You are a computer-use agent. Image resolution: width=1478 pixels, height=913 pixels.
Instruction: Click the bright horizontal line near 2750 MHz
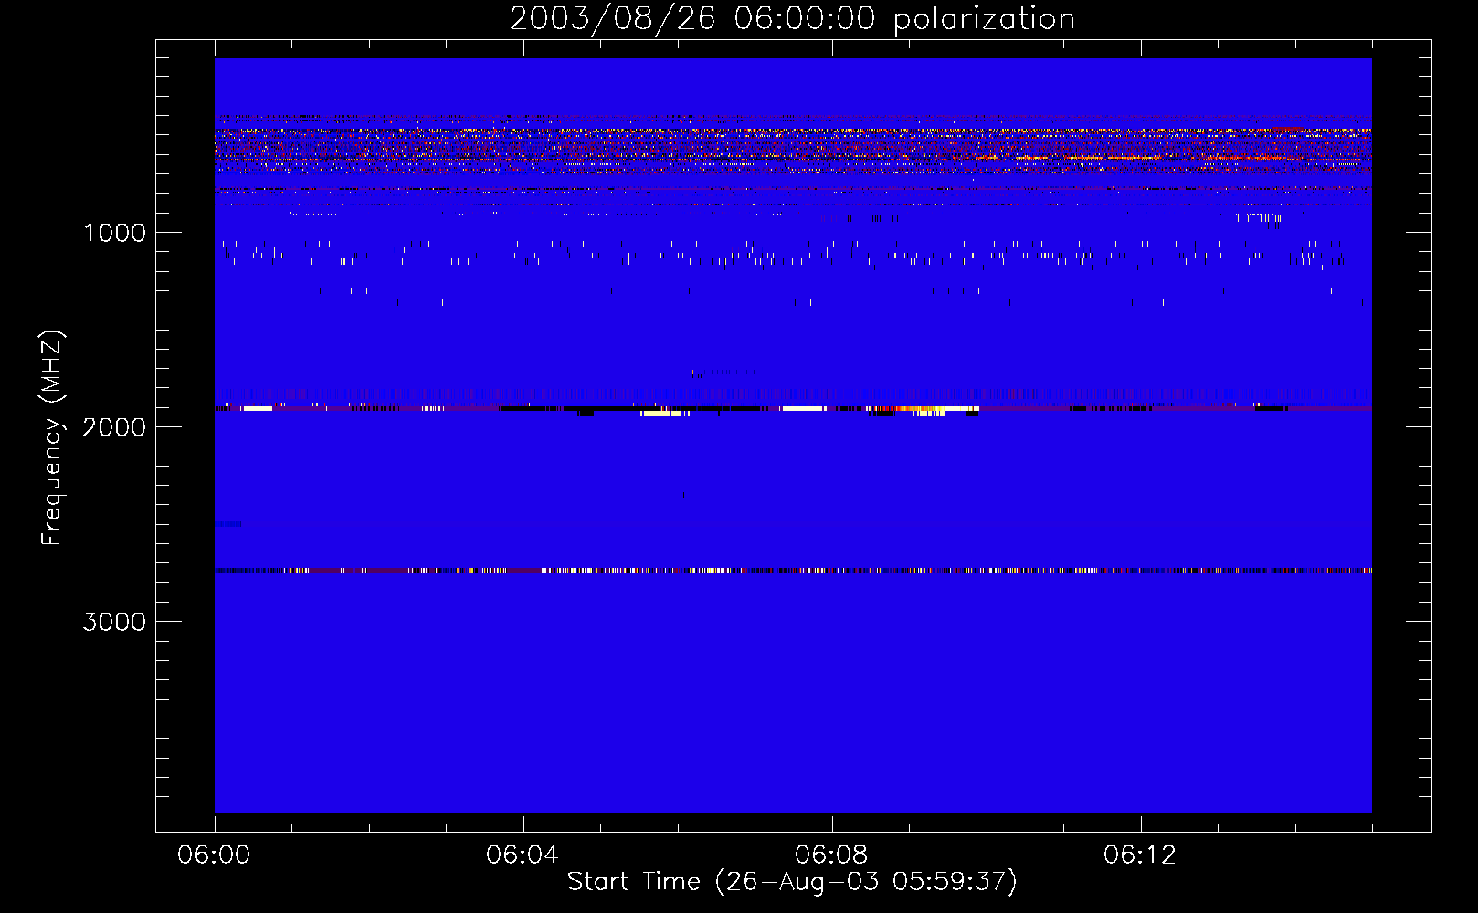click(793, 571)
